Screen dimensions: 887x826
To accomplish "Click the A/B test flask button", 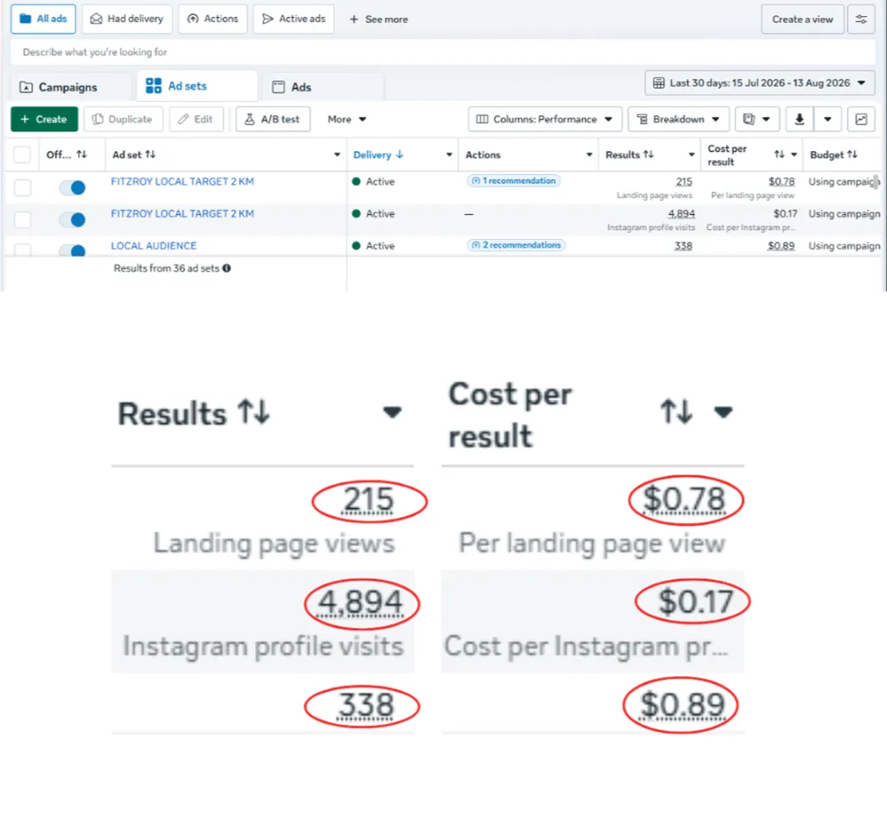I will (273, 120).
